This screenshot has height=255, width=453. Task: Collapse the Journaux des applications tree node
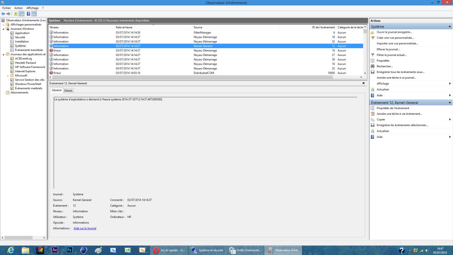(x=4, y=55)
